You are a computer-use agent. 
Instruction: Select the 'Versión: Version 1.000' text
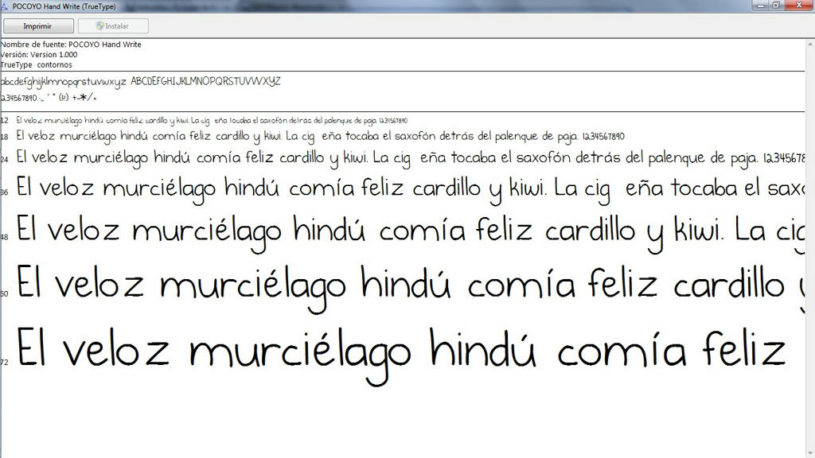pyautogui.click(x=40, y=55)
